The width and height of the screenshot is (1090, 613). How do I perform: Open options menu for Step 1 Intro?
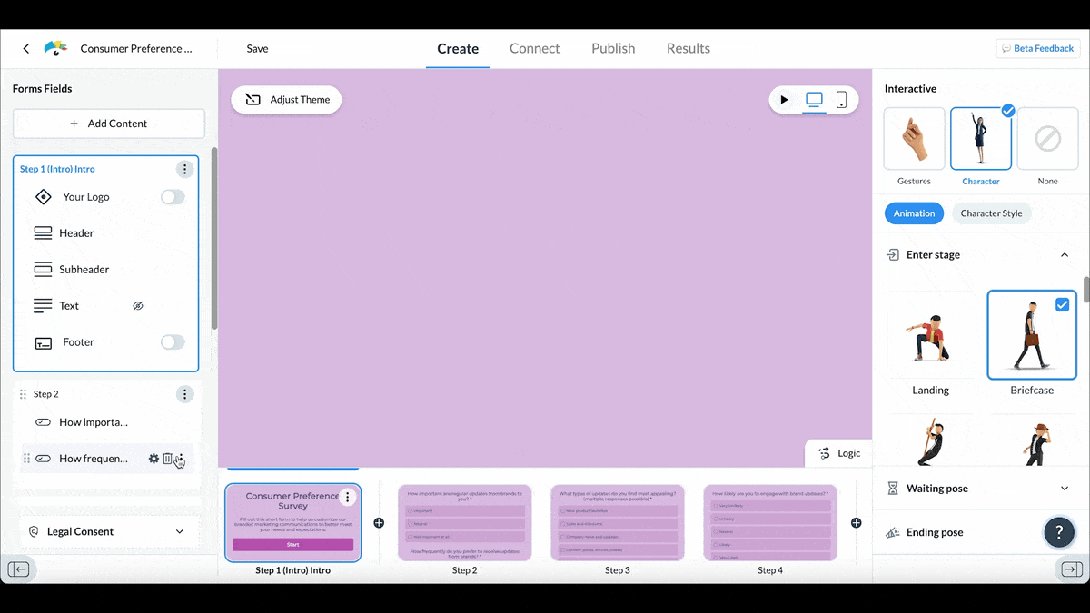tap(184, 169)
